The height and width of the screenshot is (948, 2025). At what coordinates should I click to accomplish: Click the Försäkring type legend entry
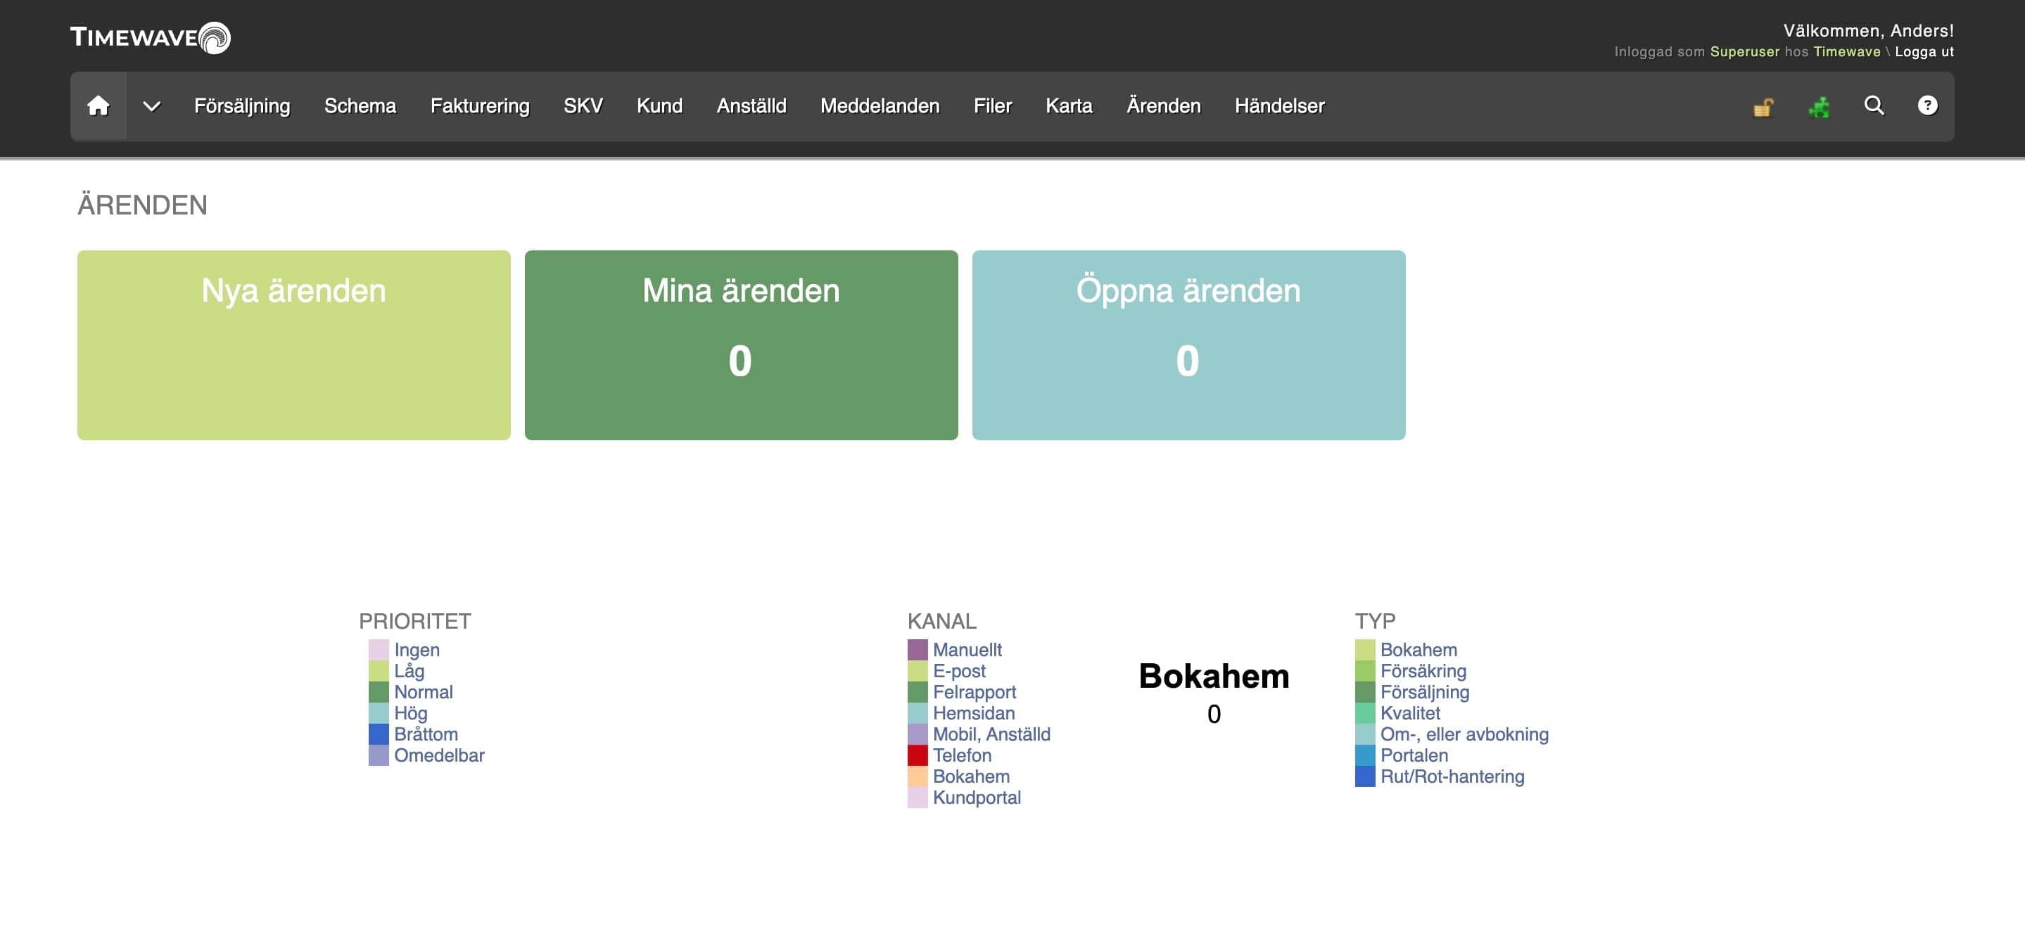tap(1423, 671)
